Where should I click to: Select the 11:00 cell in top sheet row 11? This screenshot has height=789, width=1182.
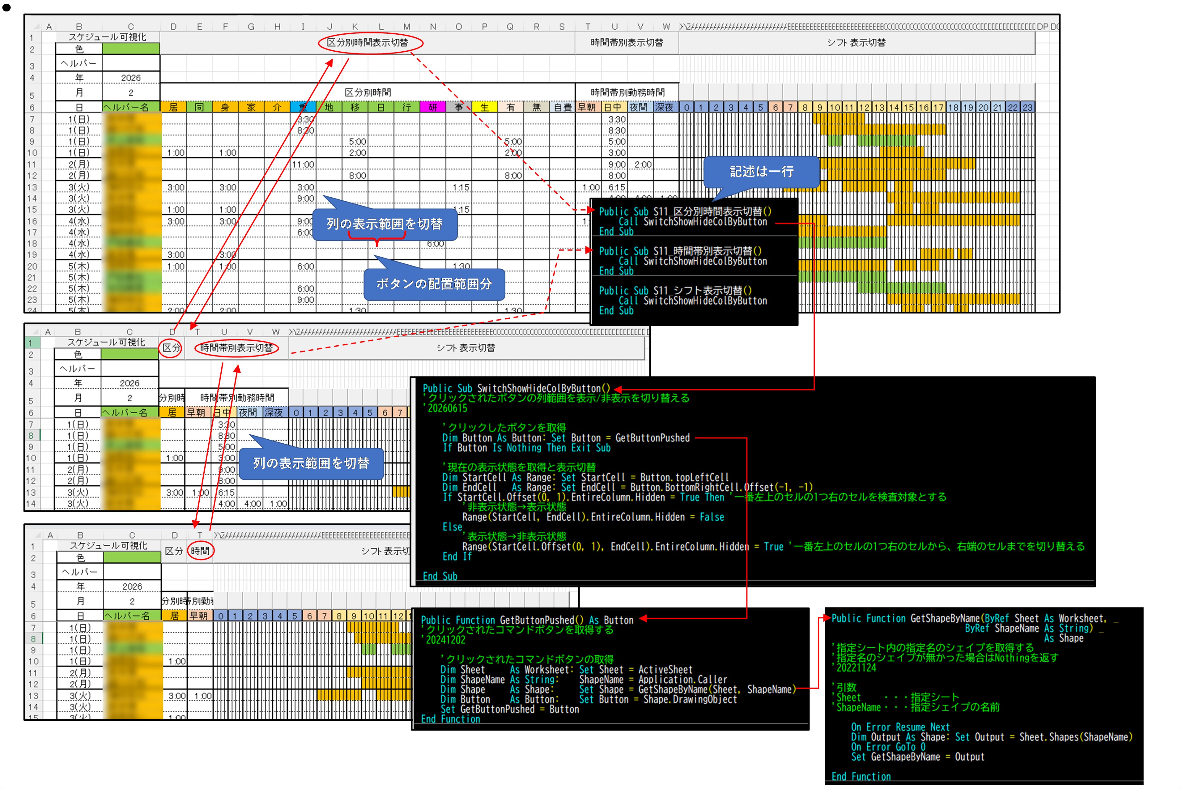coord(303,164)
